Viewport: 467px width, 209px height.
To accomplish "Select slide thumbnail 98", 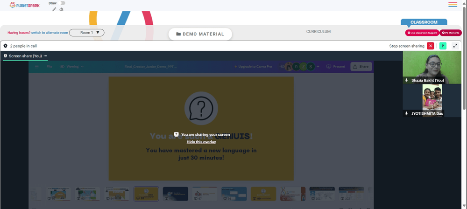I will 234,194.
